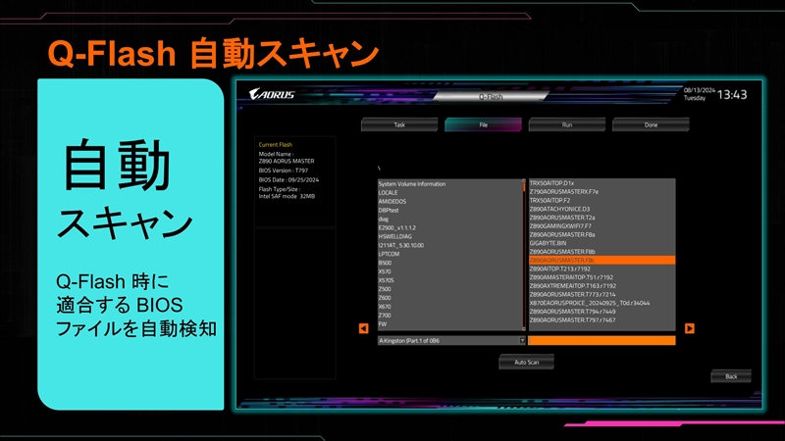
Task: Open the Z700 folder
Action: click(x=385, y=316)
